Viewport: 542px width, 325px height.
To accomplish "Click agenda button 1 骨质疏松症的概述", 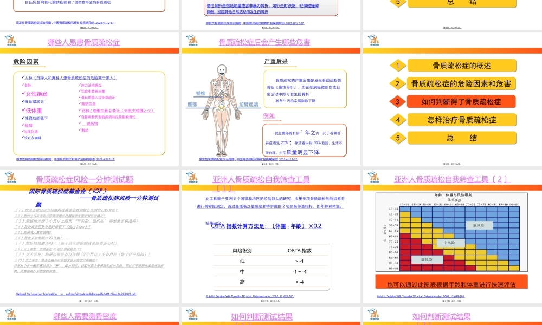I will click(x=461, y=65).
